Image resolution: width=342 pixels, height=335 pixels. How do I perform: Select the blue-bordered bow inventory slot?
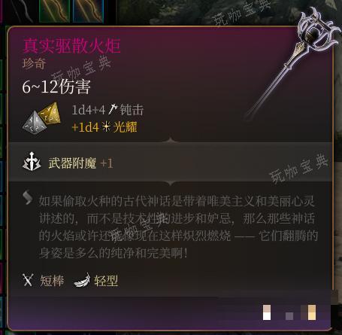tap(88, 11)
